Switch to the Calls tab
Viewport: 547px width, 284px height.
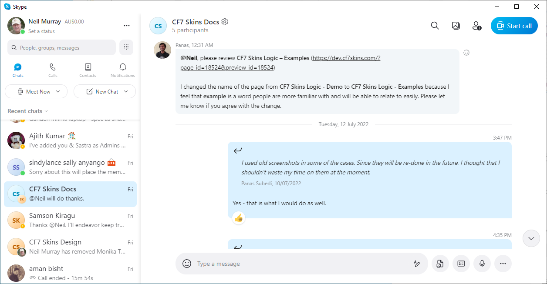[x=53, y=70]
